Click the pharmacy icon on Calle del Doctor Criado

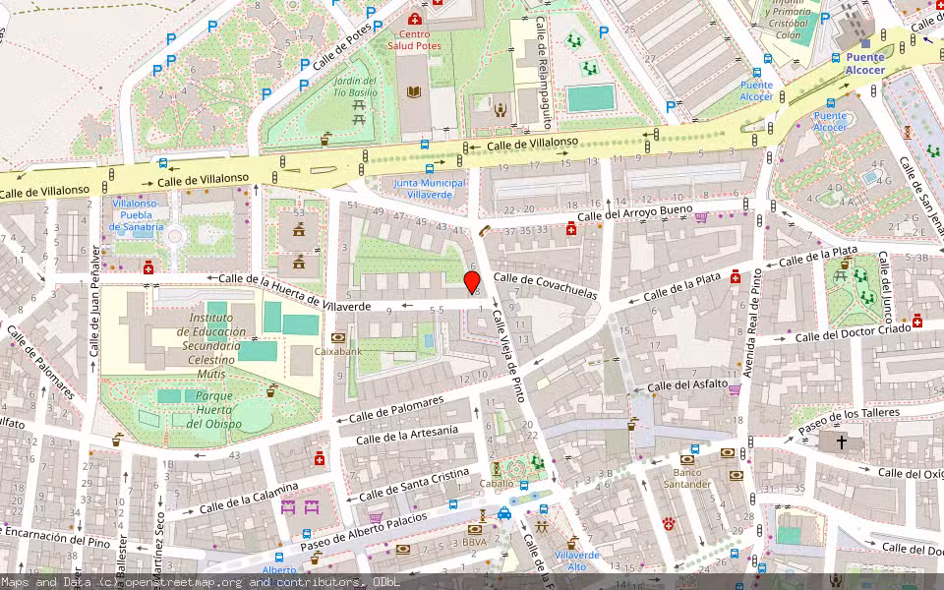[x=916, y=321]
